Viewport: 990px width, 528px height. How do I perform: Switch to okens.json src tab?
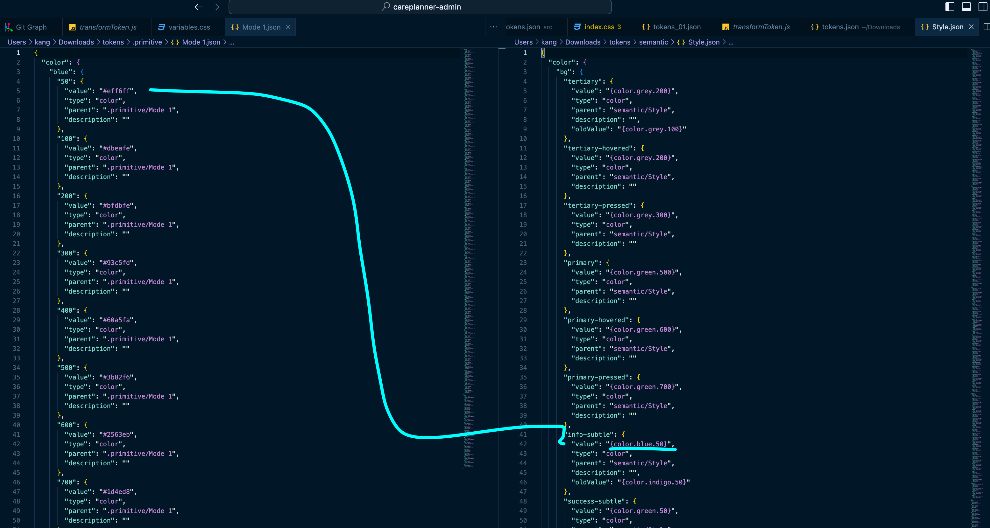click(529, 27)
